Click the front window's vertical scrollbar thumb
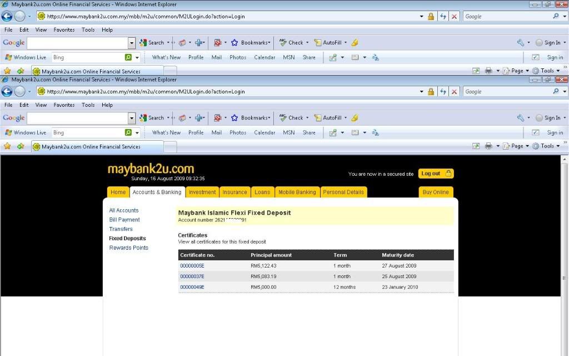Viewport: 569px width, 356px height. (564, 278)
